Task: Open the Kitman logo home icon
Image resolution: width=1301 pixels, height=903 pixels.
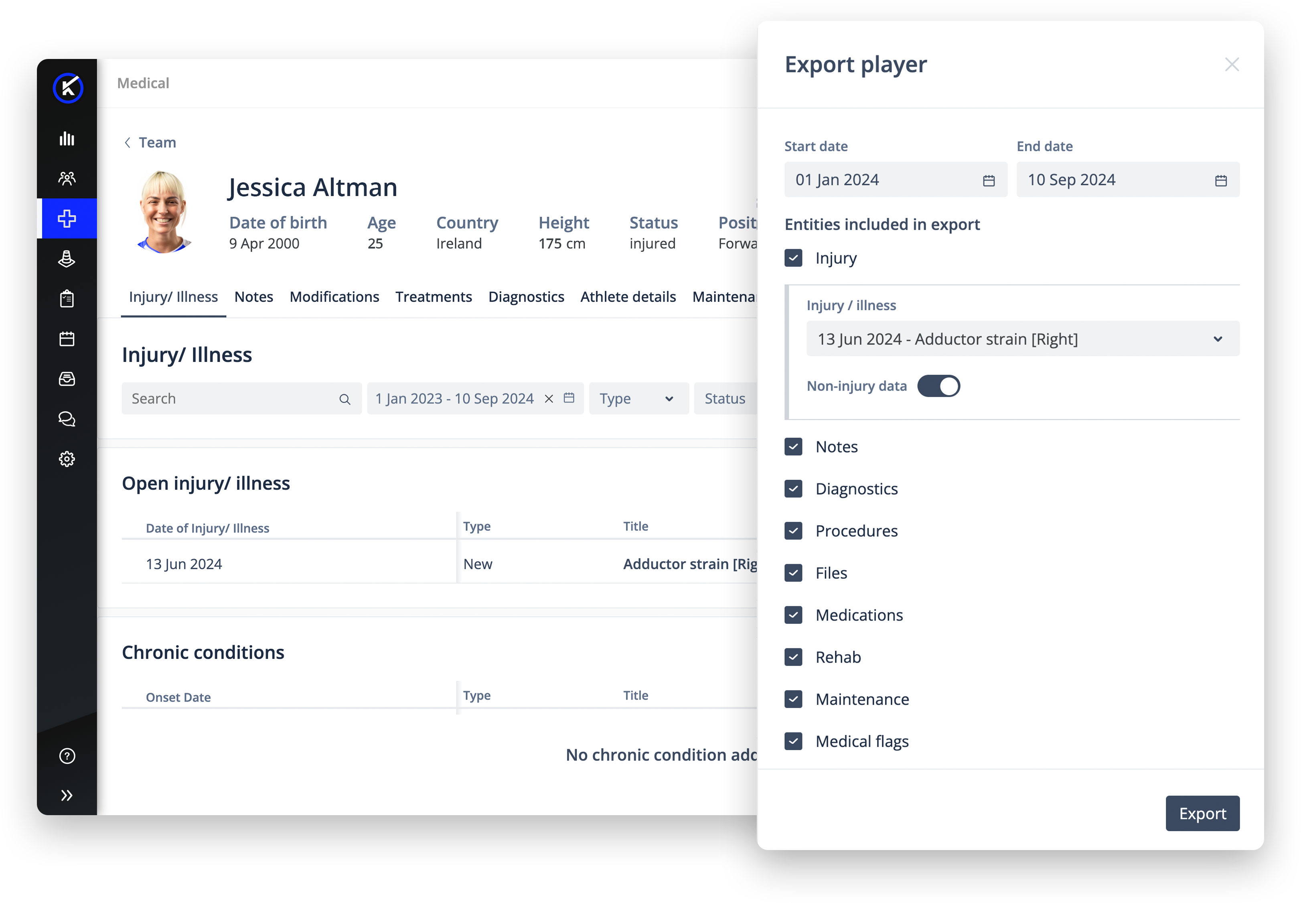Action: click(68, 88)
